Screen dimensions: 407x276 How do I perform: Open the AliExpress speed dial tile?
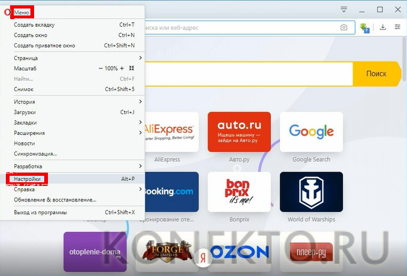172,132
